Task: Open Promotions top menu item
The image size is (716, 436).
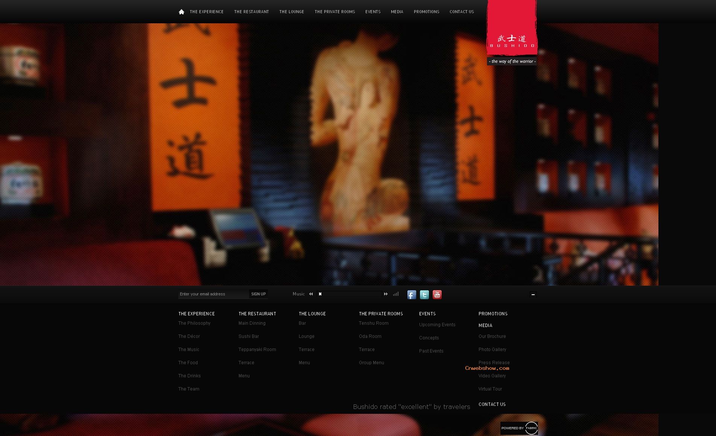Action: tap(426, 12)
